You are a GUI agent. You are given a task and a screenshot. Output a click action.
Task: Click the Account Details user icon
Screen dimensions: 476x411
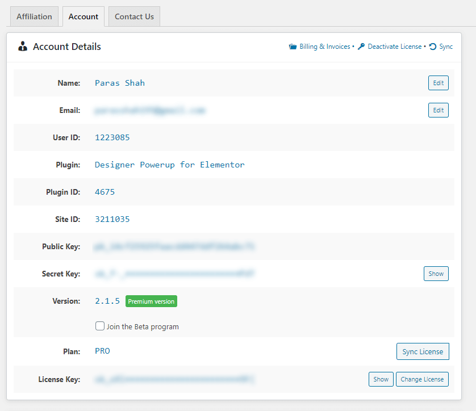tap(23, 47)
